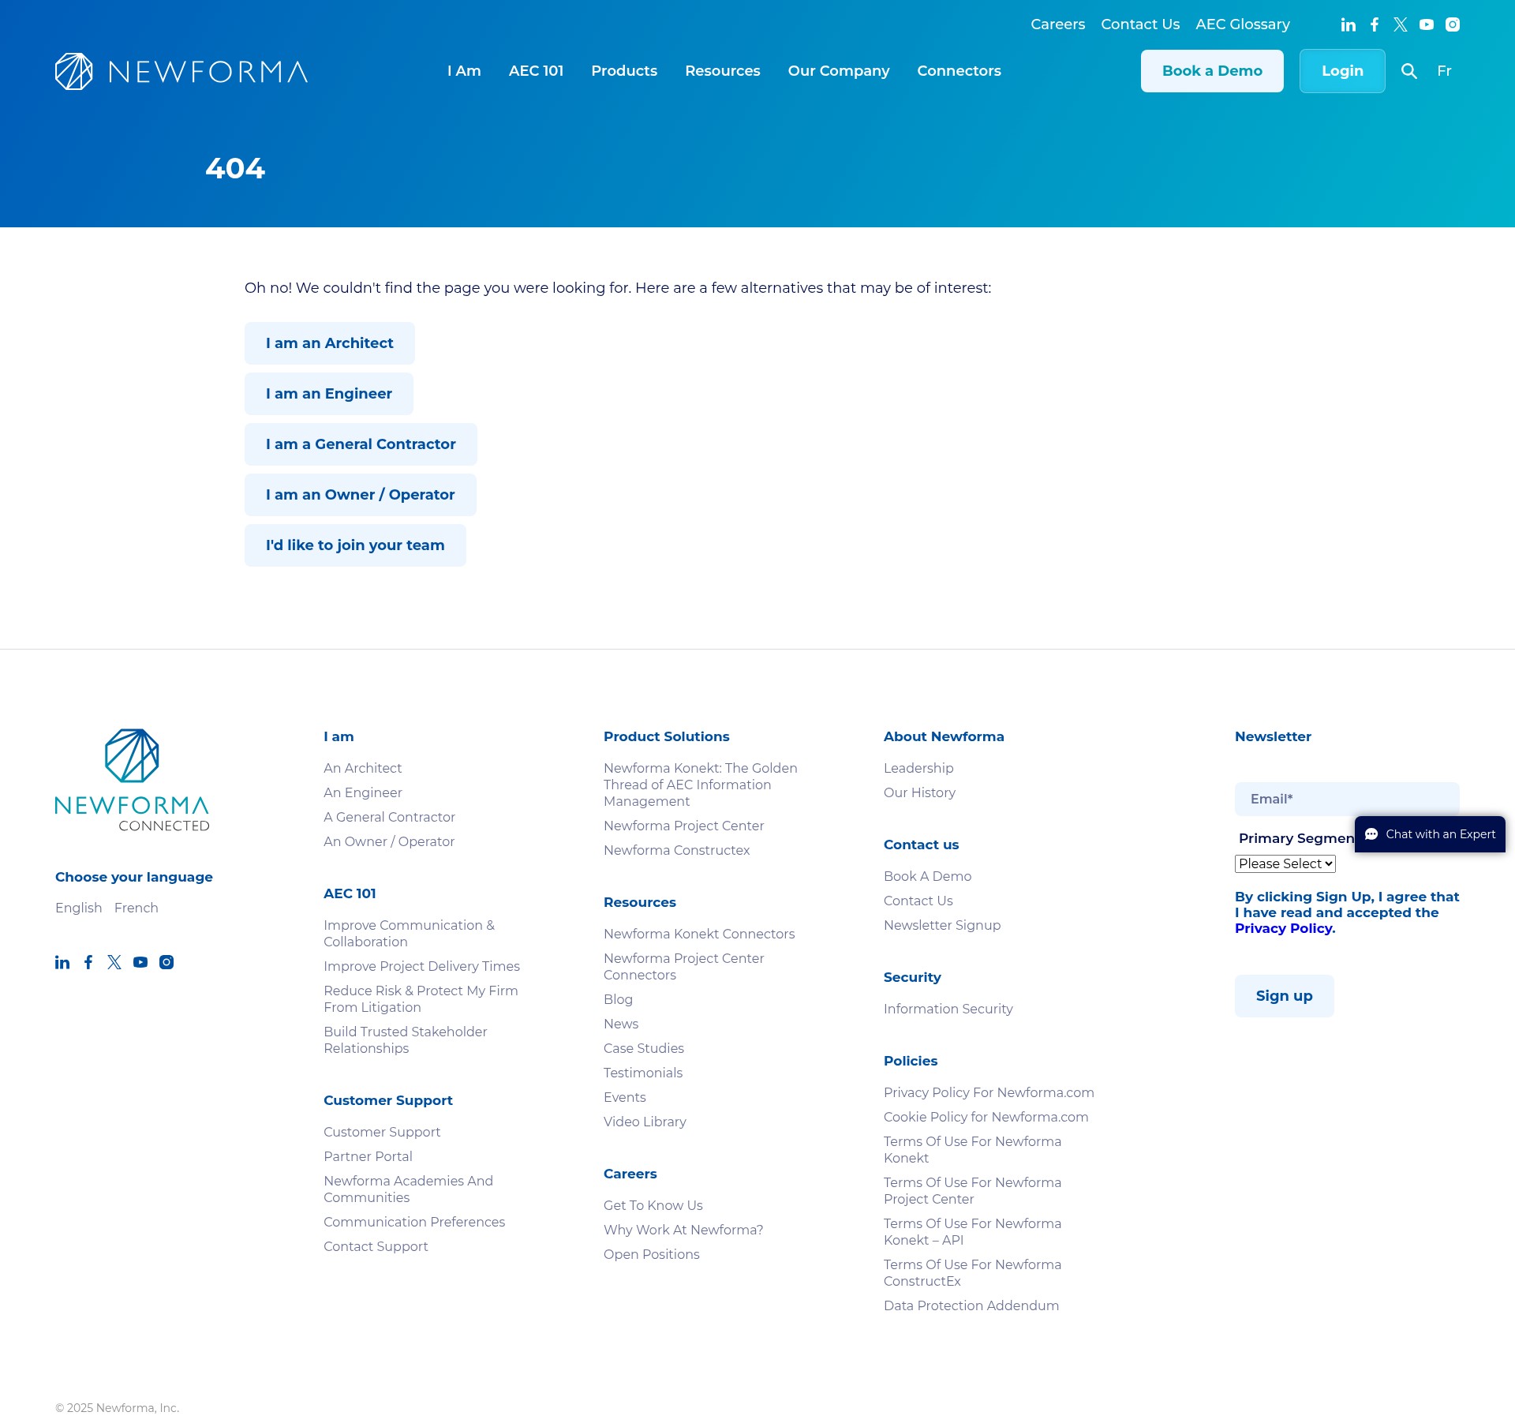Screen dimensions: 1515x1427
Task: Switch language via Fr link
Action: pos(1444,71)
